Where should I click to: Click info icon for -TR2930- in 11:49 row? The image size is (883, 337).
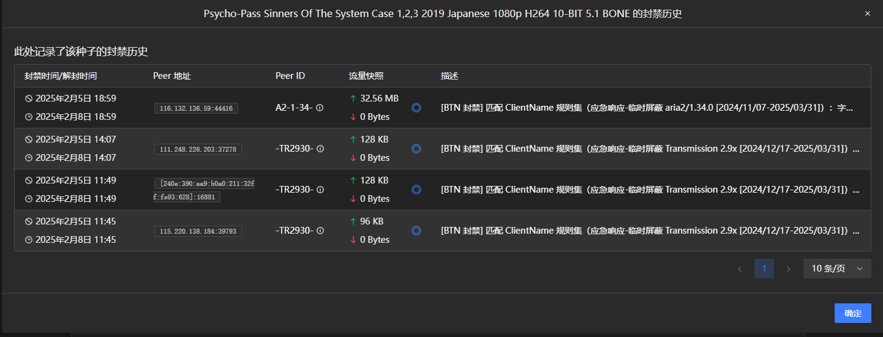[x=320, y=190]
